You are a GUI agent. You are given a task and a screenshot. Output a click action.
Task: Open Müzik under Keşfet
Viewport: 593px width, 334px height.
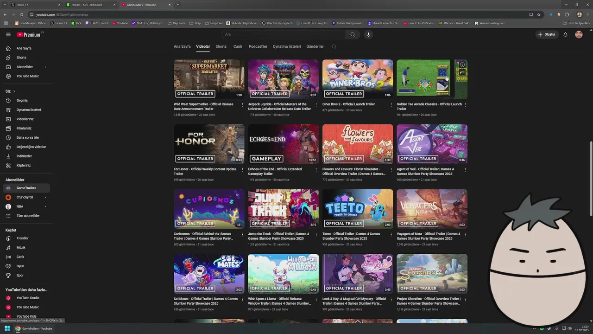point(26,248)
